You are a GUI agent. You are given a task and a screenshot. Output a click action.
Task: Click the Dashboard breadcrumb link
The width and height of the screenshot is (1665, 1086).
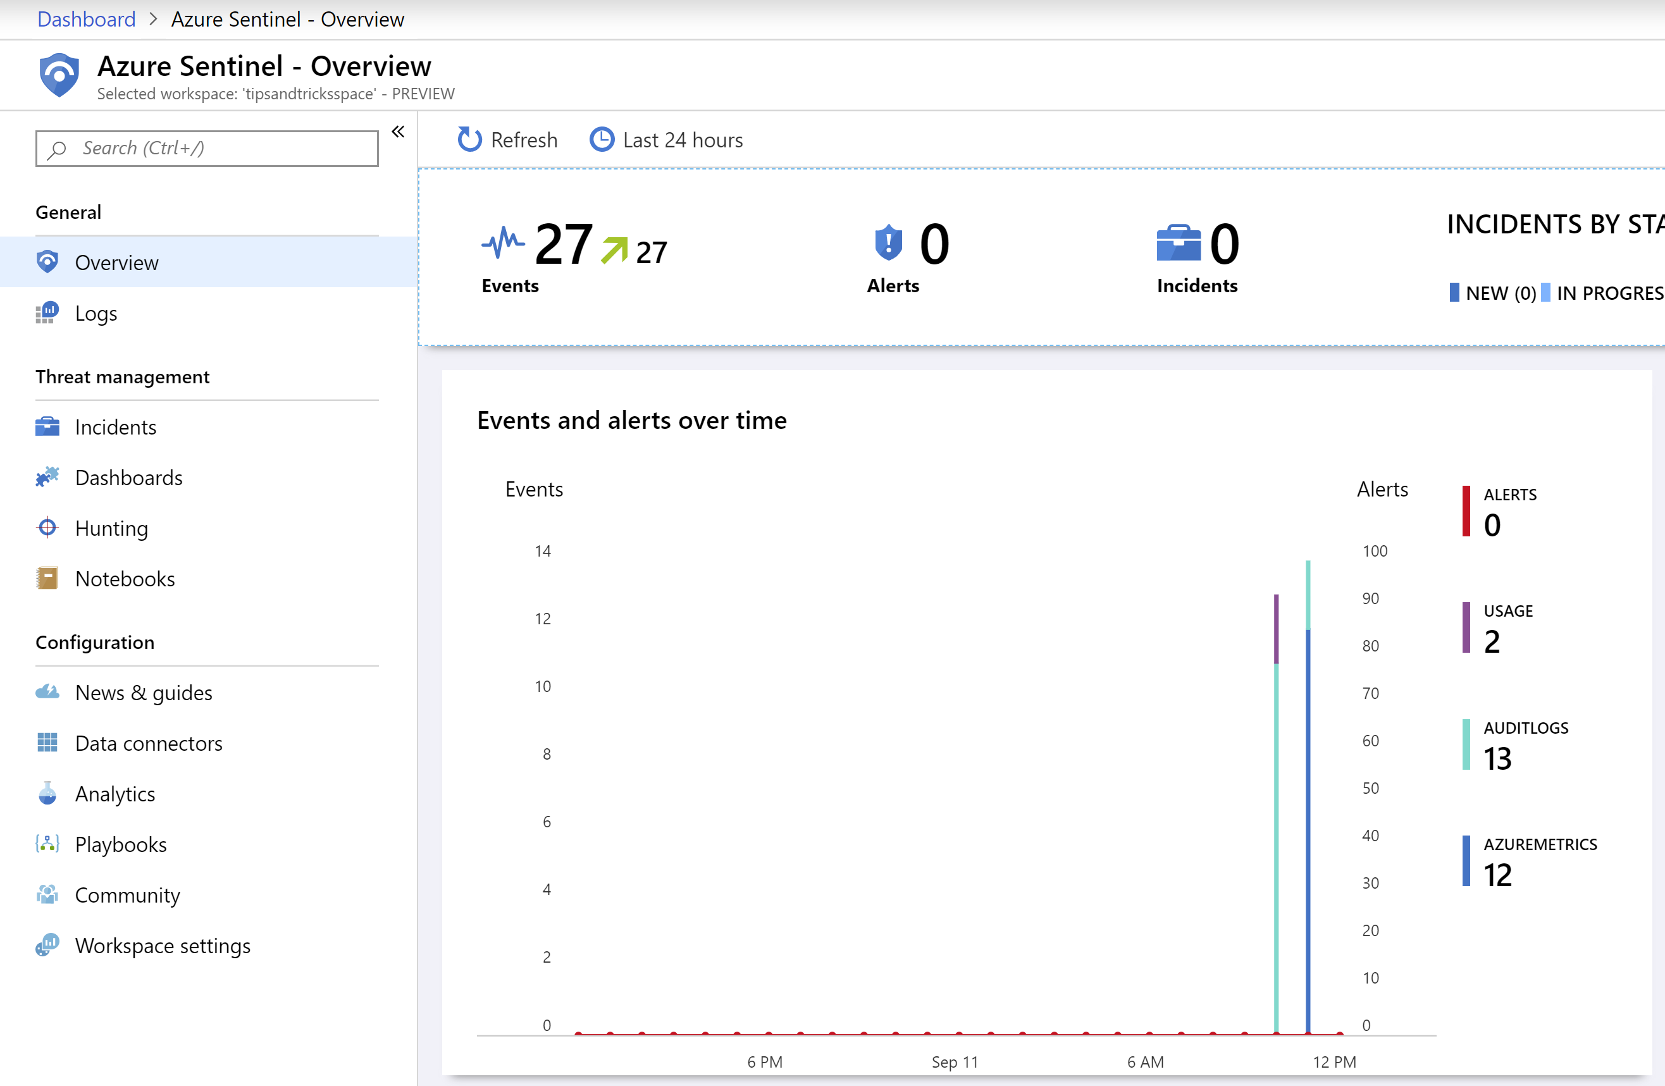pos(87,19)
